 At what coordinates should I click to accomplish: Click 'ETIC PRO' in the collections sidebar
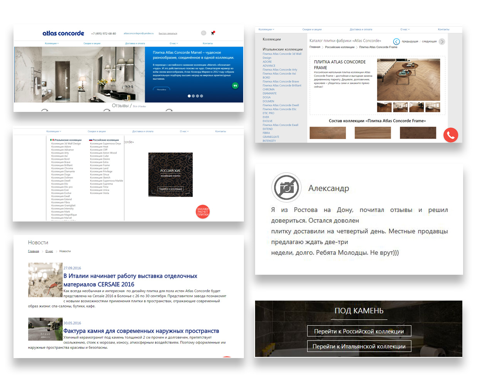pyautogui.click(x=269, y=113)
